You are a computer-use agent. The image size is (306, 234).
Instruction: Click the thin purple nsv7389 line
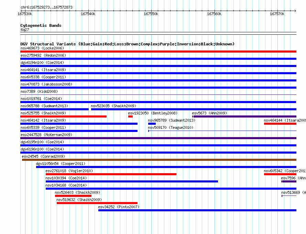158,95
